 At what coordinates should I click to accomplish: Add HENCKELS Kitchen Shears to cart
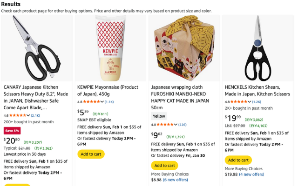coord(238,159)
